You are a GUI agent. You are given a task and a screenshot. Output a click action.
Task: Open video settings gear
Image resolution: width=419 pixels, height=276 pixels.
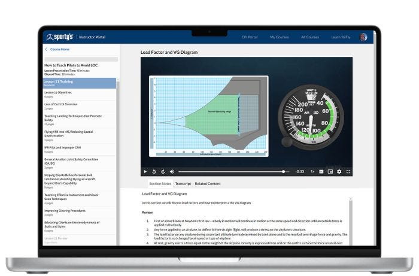(x=339, y=171)
